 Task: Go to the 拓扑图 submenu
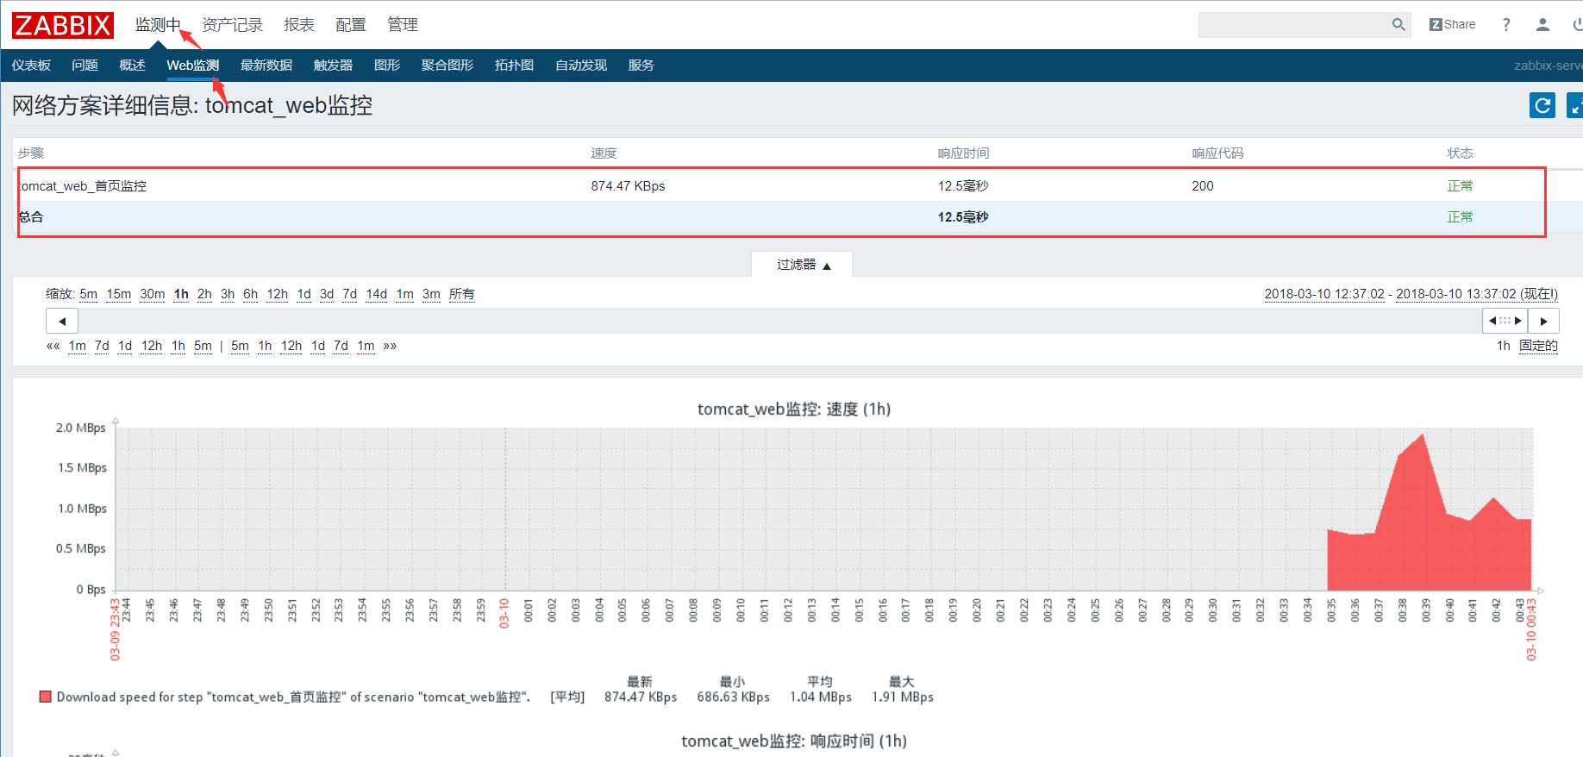[x=514, y=66]
